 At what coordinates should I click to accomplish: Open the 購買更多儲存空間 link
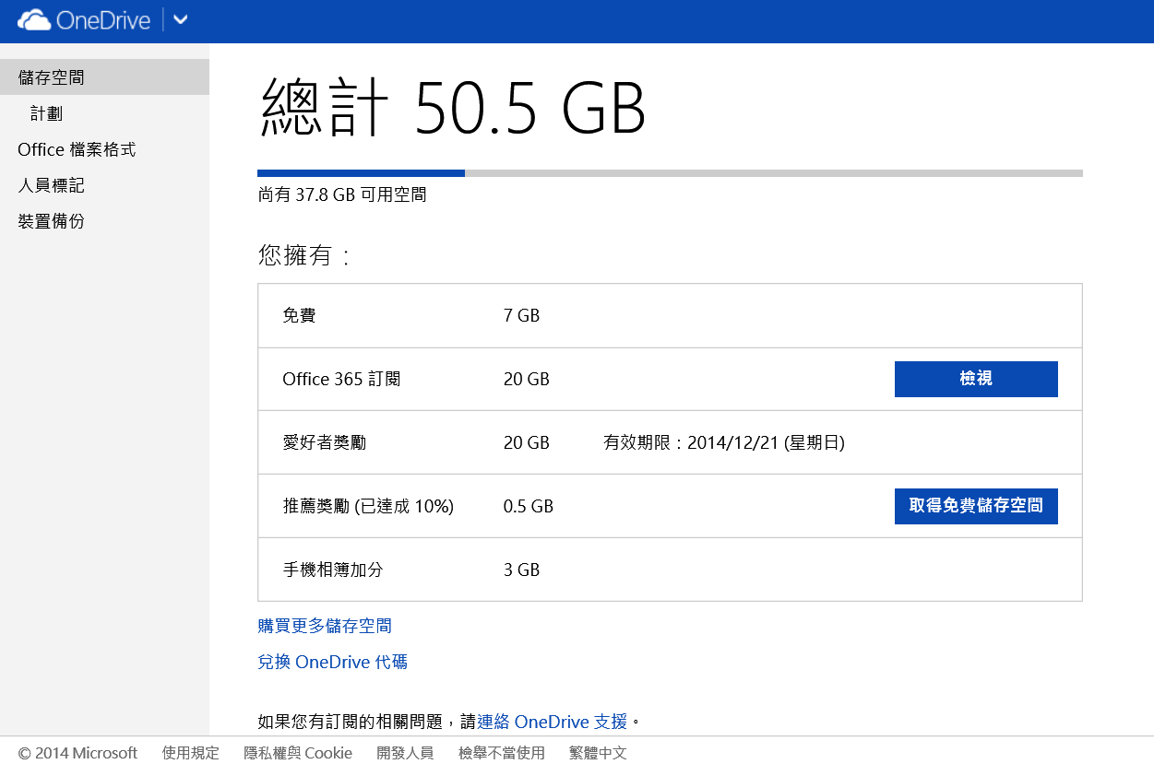[325, 626]
